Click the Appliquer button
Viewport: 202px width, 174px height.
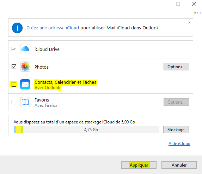(x=139, y=165)
